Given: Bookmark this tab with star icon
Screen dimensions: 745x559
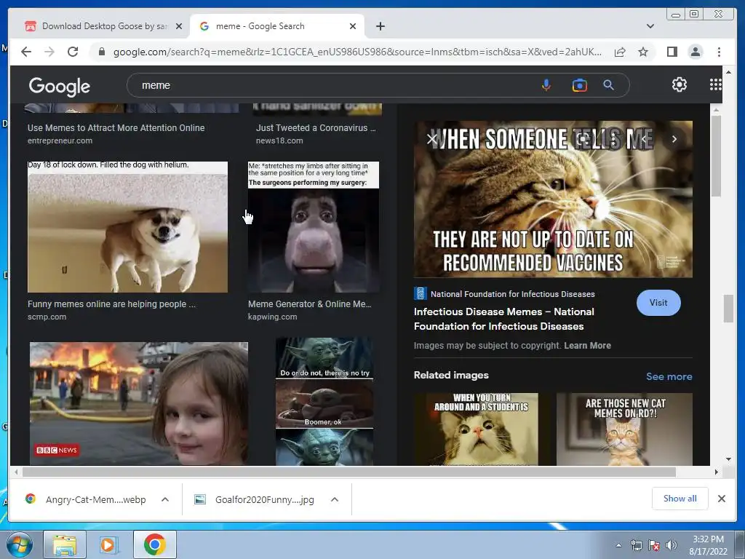Looking at the screenshot, I should tap(643, 52).
